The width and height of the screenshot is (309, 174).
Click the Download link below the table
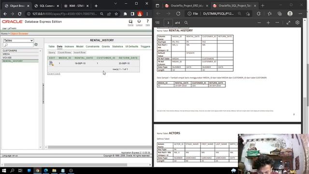pyautogui.click(x=54, y=74)
